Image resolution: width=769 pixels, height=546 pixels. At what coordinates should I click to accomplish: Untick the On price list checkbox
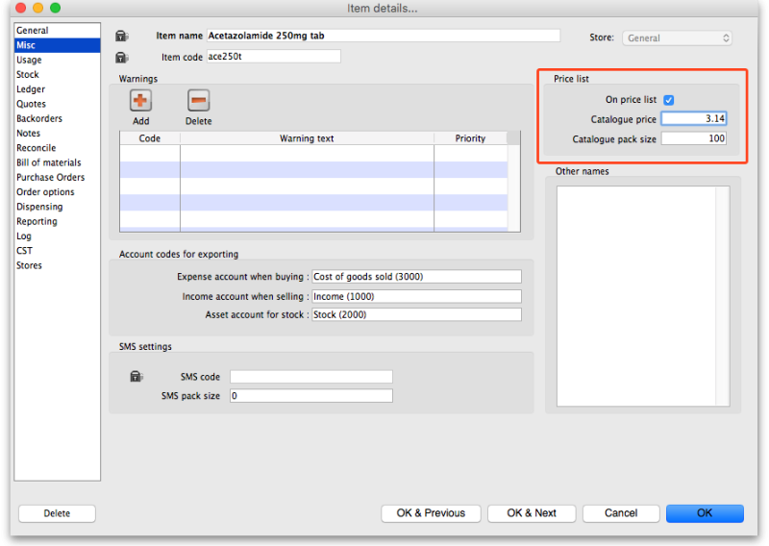click(x=669, y=100)
